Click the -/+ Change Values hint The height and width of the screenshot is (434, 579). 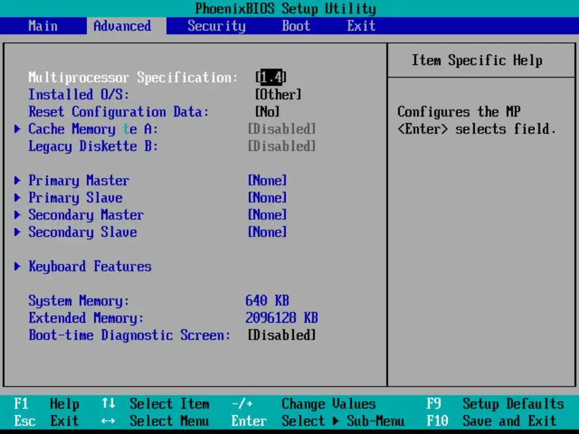[304, 404]
